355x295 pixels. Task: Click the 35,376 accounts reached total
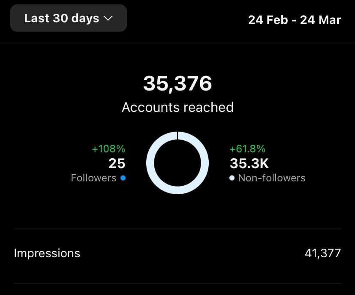click(178, 84)
